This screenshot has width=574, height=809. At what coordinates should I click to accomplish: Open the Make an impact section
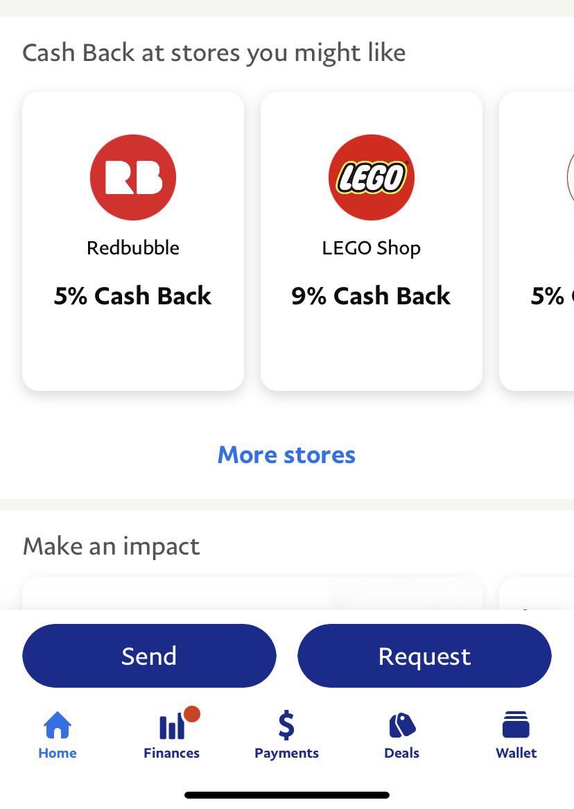tap(111, 546)
